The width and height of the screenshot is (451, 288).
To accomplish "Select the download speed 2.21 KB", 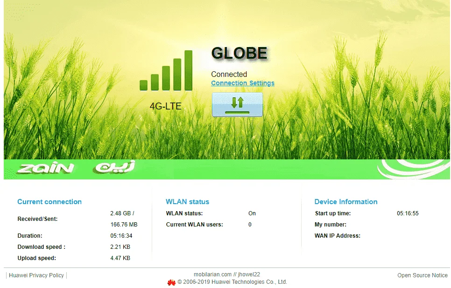I will pos(120,247).
